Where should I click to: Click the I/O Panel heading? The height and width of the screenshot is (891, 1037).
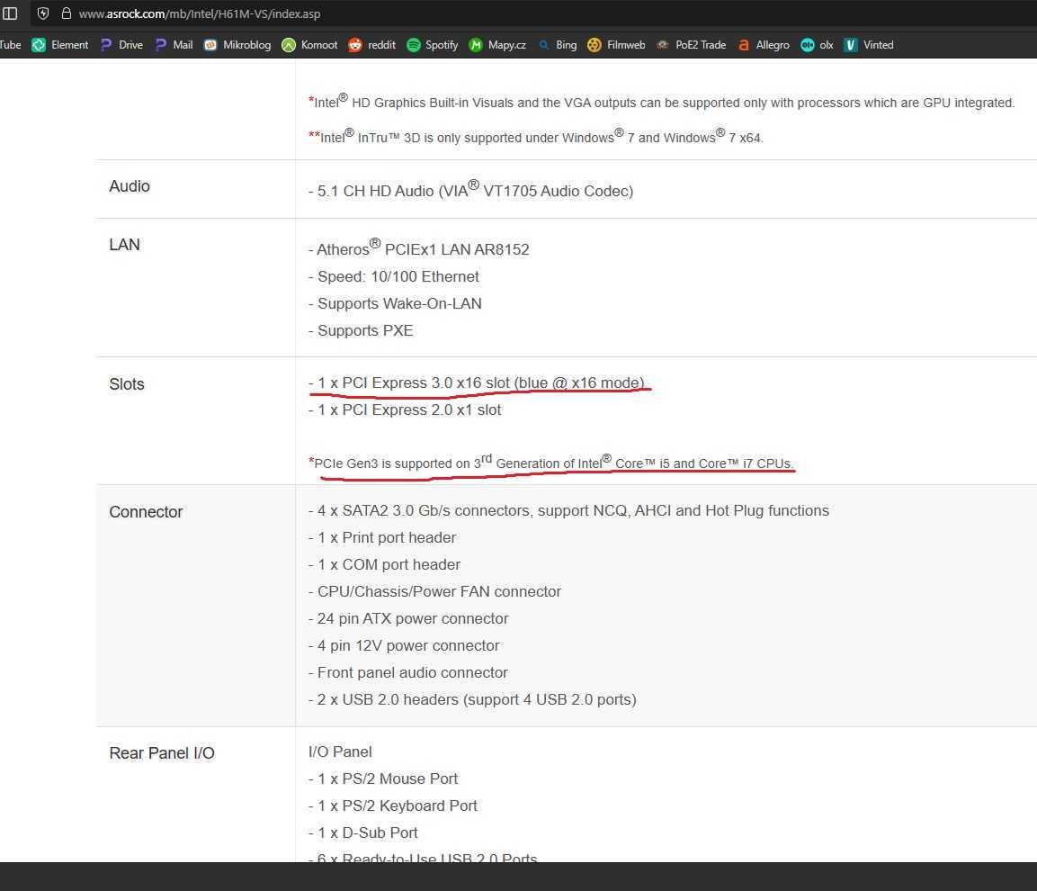[340, 752]
